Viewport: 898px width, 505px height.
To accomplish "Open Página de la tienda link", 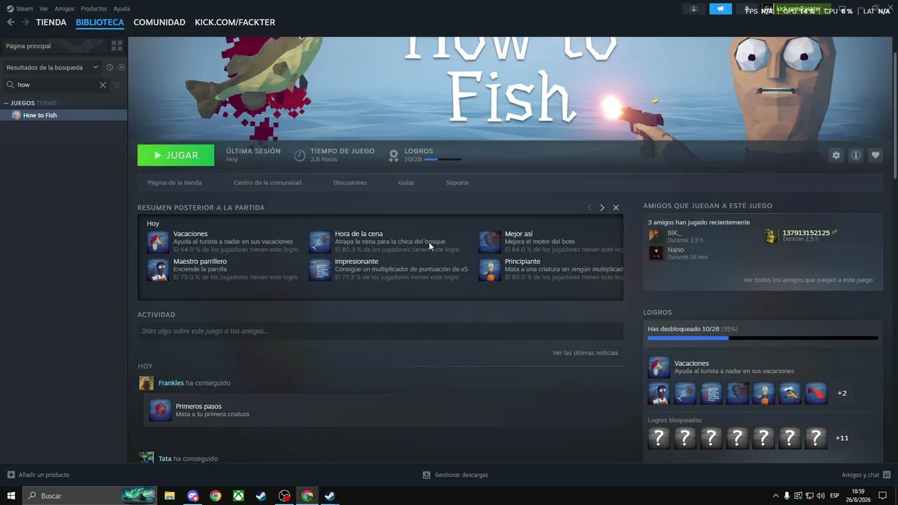I will (175, 182).
